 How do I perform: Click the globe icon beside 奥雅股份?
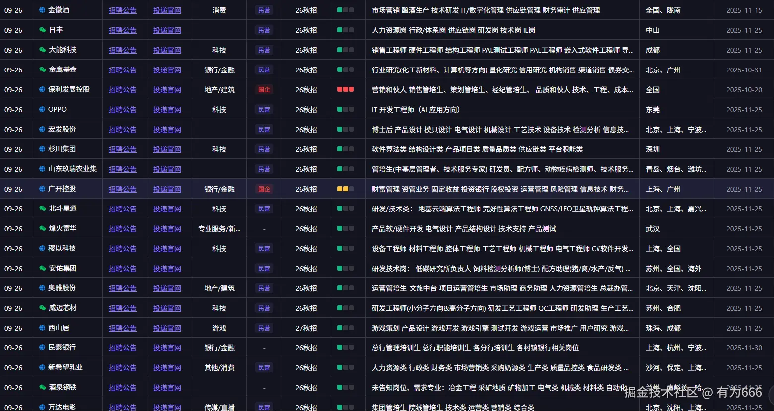click(43, 288)
